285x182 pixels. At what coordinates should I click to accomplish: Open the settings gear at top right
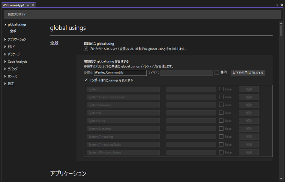click(282, 5)
